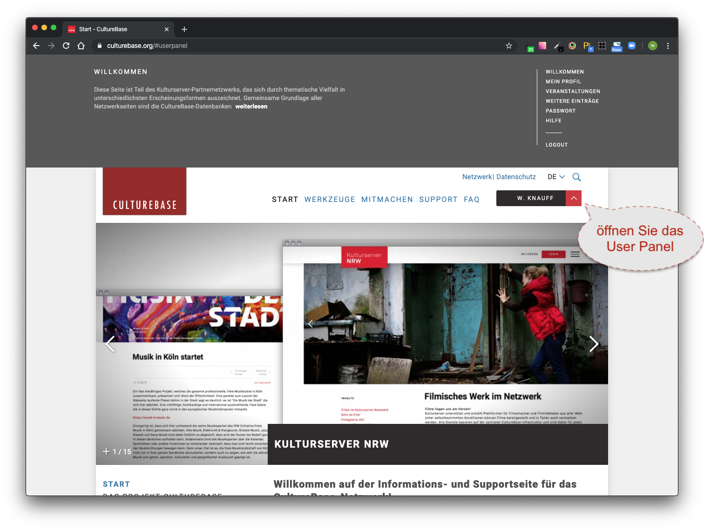704x530 pixels.
Task: Open a new browser tab
Action: pos(184,29)
